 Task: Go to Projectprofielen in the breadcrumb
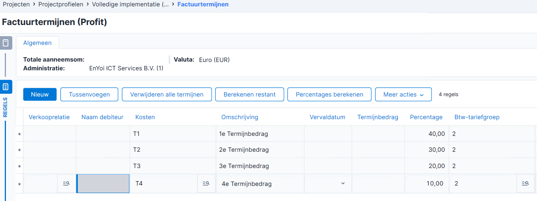(x=61, y=4)
